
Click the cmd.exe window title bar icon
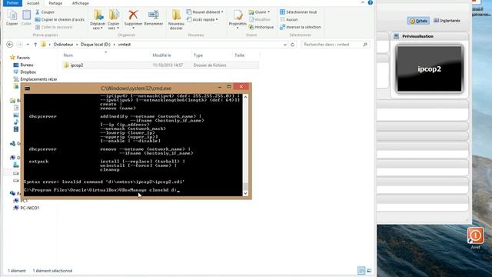[x=28, y=88]
